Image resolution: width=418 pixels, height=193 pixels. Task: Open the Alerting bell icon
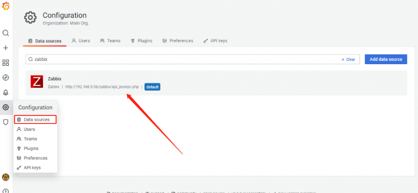click(6, 93)
